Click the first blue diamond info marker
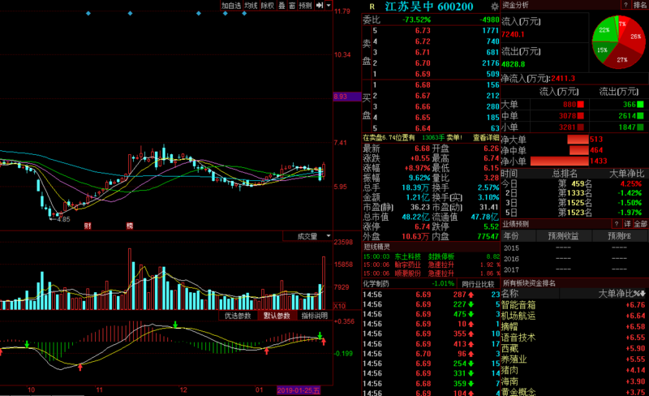 (88, 14)
